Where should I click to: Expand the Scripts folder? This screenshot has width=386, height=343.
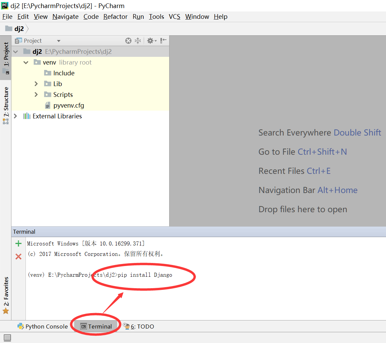[36, 95]
